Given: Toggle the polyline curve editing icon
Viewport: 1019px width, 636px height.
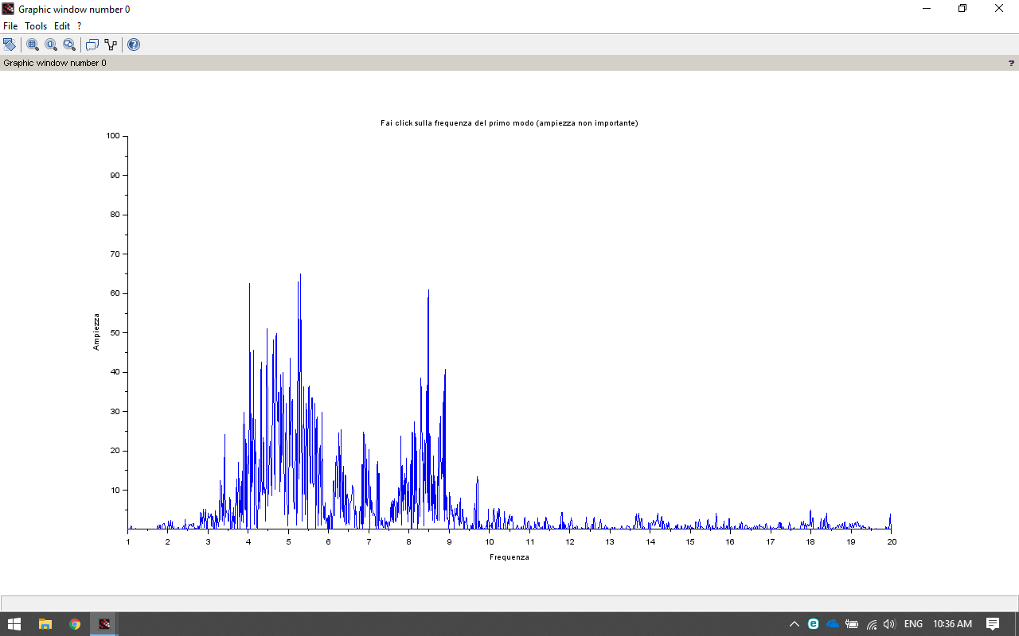Looking at the screenshot, I should [x=111, y=45].
